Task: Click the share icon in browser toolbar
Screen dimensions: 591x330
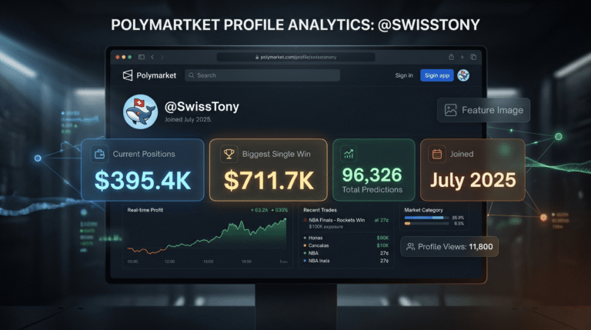Action: pos(451,57)
